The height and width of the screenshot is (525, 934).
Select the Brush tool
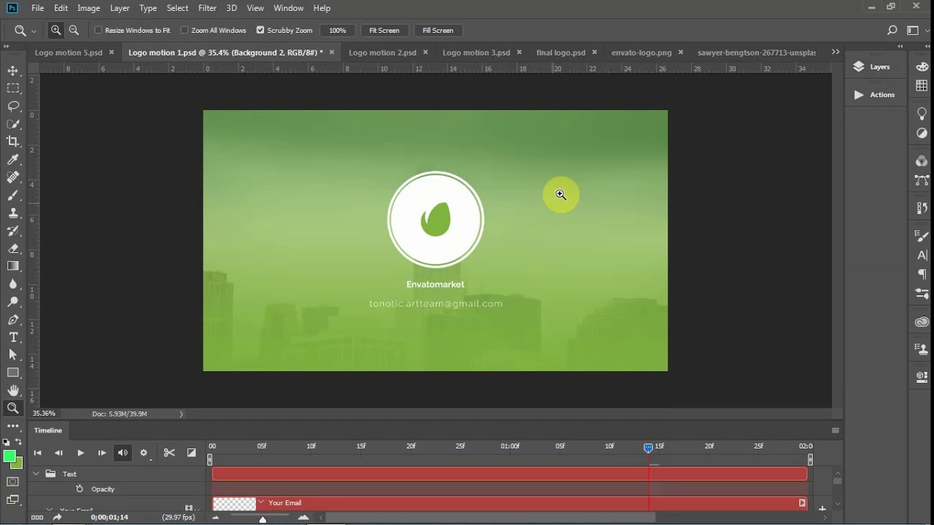[x=13, y=195]
